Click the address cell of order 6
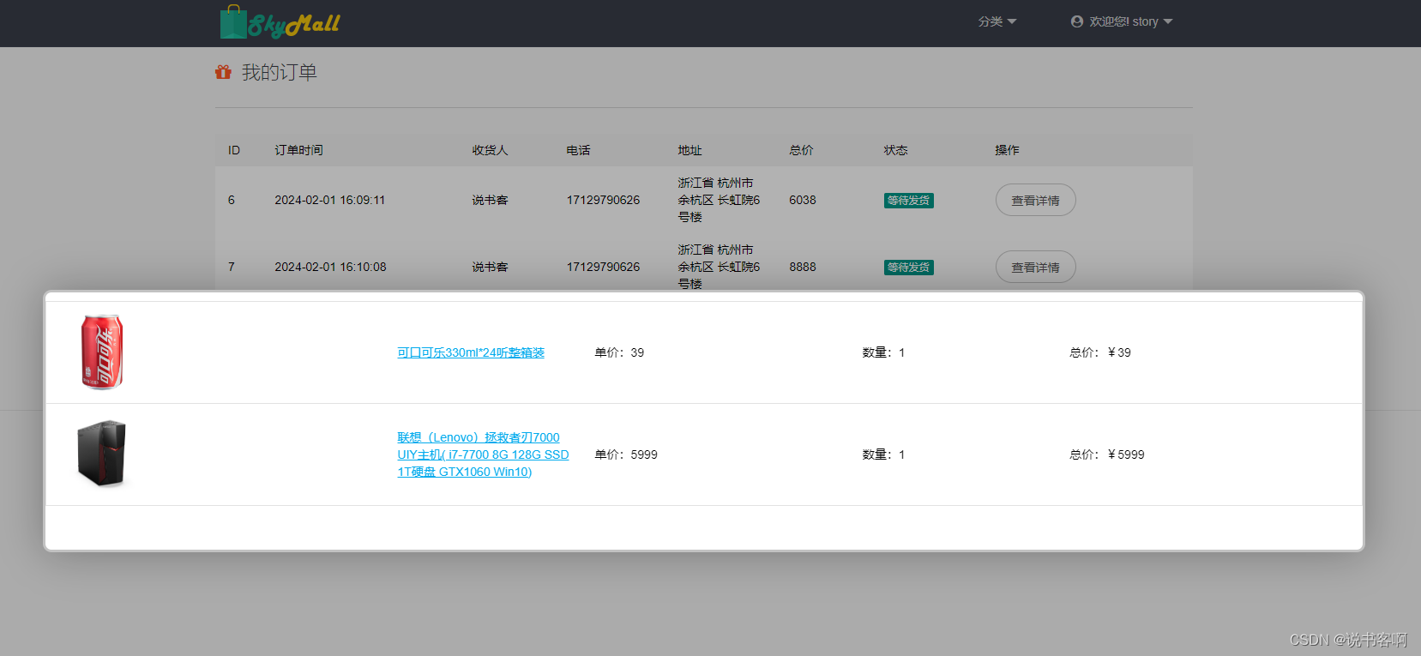 pyautogui.click(x=719, y=200)
